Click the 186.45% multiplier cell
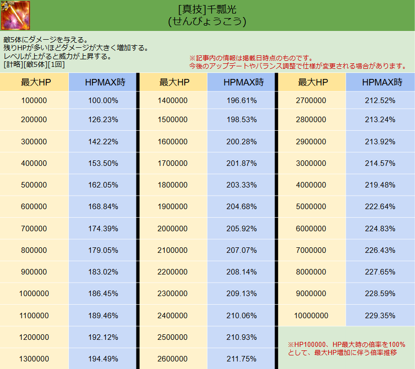 click(103, 294)
